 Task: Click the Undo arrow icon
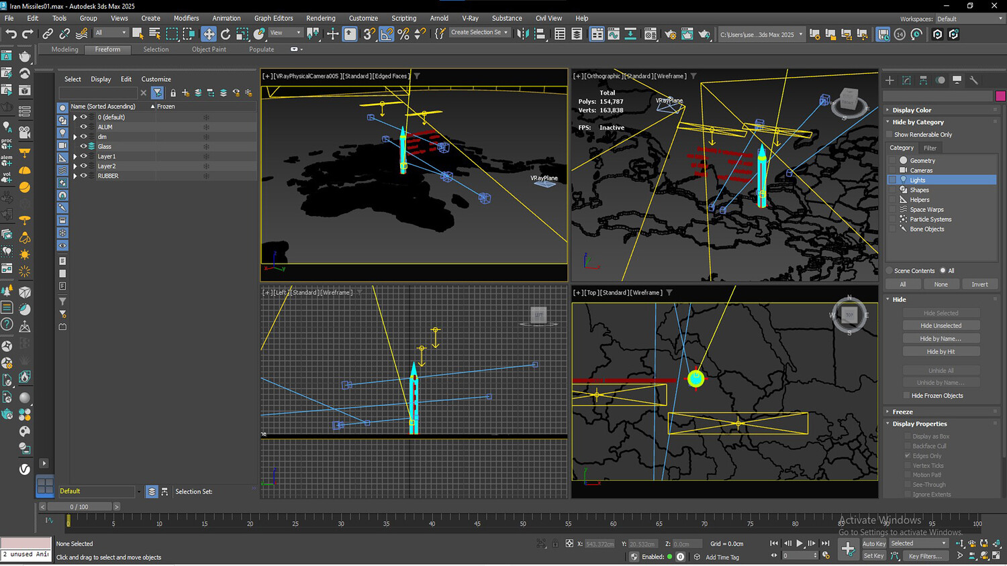pyautogui.click(x=11, y=34)
